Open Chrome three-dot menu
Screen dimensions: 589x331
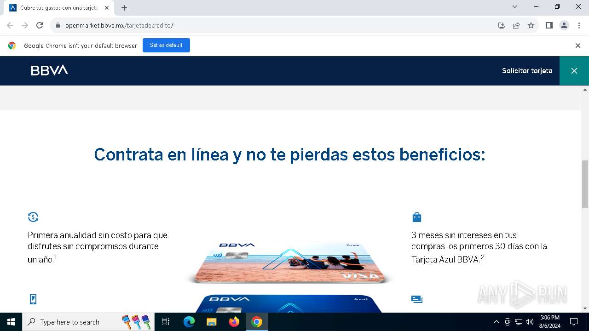point(579,25)
